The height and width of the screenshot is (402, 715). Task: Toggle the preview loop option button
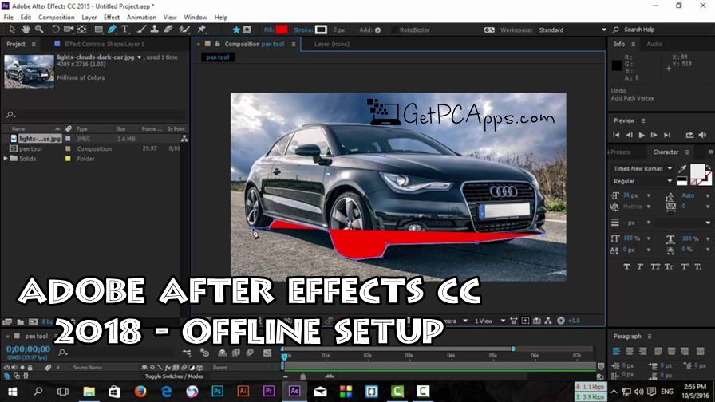click(x=689, y=135)
